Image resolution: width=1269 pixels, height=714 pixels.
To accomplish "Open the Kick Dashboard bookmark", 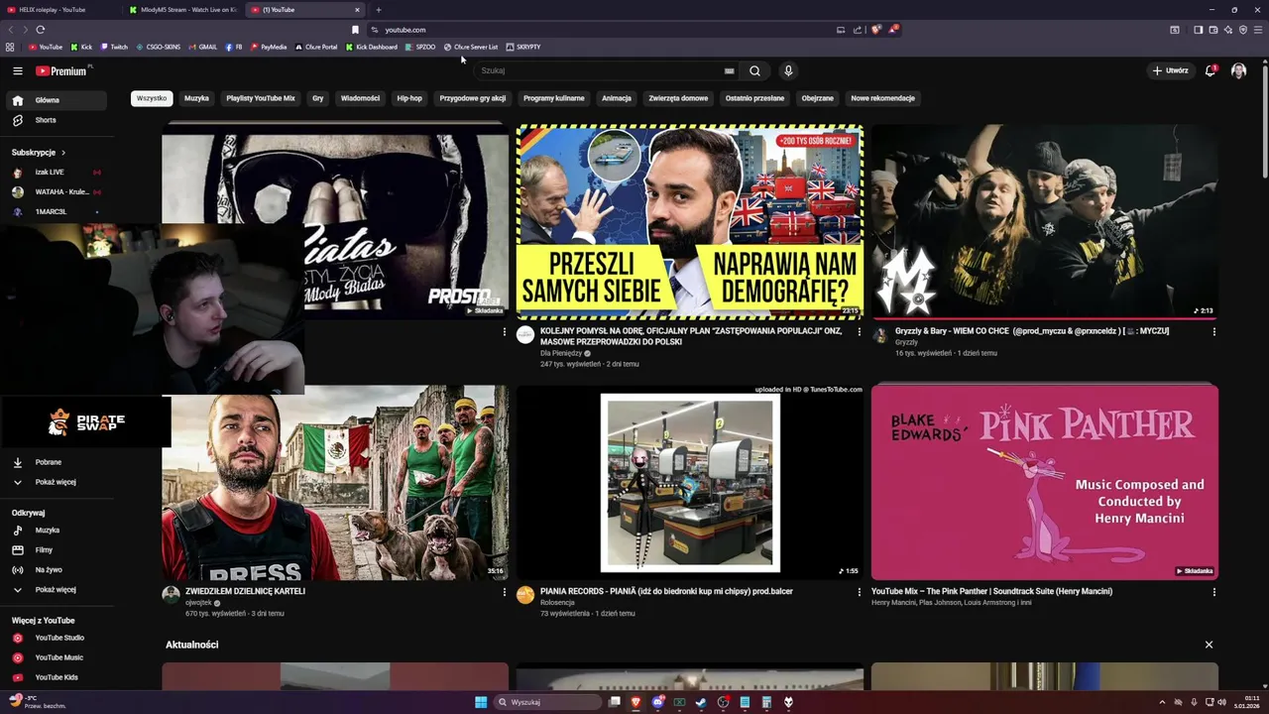I will [x=372, y=47].
